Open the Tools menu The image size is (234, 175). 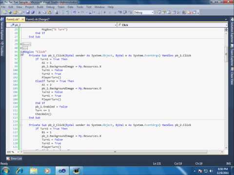[x=79, y=7]
